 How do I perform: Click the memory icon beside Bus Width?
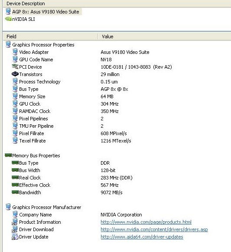coord(15,170)
